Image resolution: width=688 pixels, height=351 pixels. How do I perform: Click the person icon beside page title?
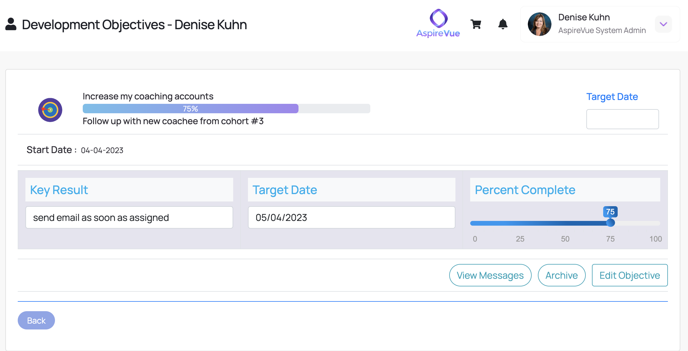tap(11, 24)
